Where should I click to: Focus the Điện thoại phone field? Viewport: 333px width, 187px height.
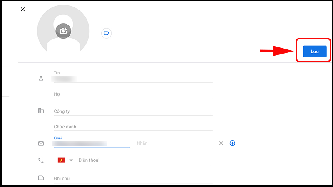pos(145,160)
